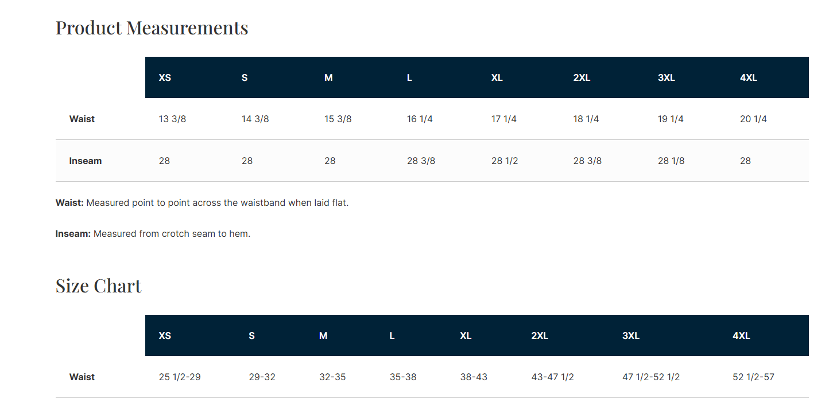Select the 28 1/2 inseam value for XL
This screenshot has width=833, height=410.
(x=505, y=161)
